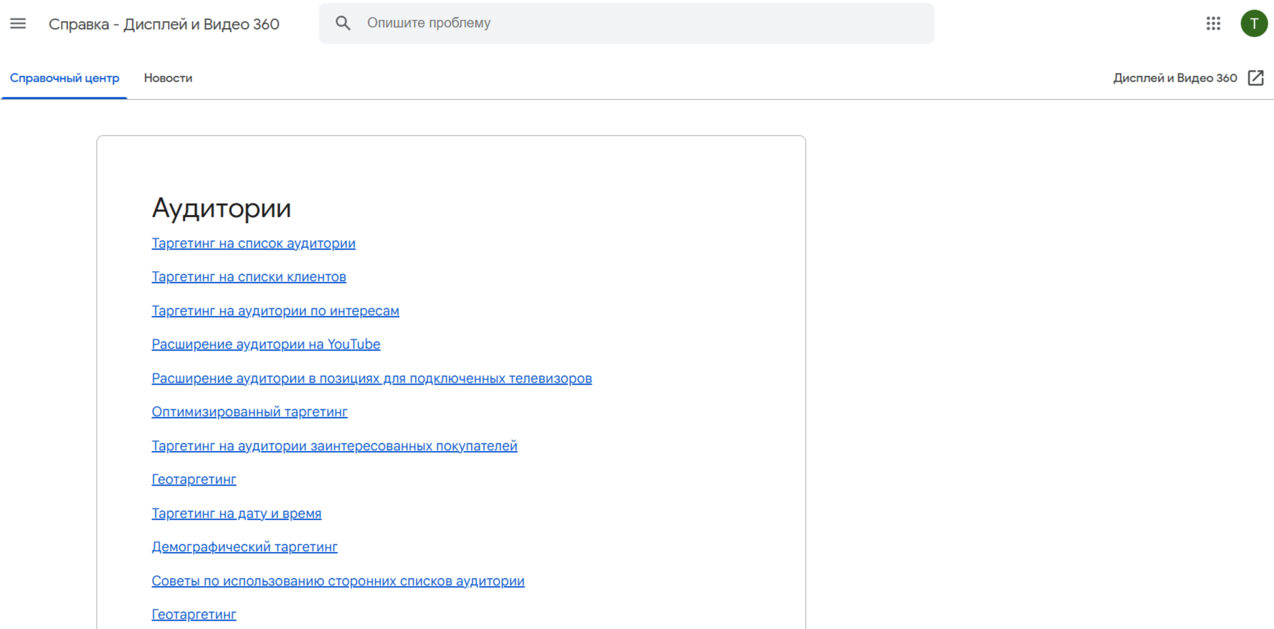Screen dimensions: 1274x629
Task: Open Оптимизированный таргетинг article
Action: coord(250,412)
